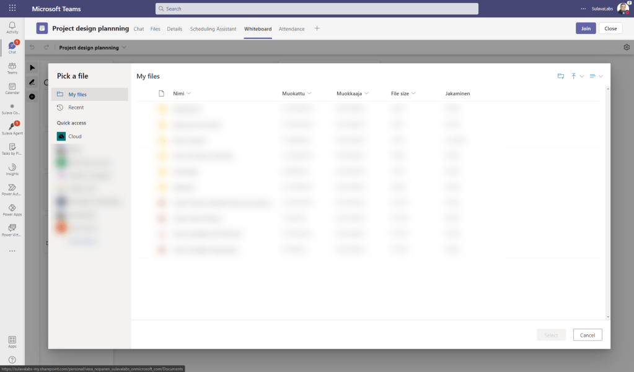Open the view options dropdown
The width and height of the screenshot is (634, 372).
click(596, 76)
